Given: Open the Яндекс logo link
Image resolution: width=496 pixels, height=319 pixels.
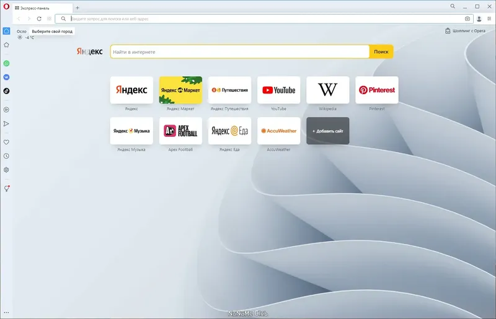Looking at the screenshot, I should [x=89, y=51].
